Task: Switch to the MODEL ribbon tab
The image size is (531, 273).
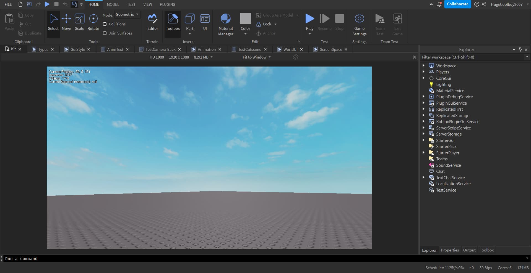Action: (x=113, y=4)
